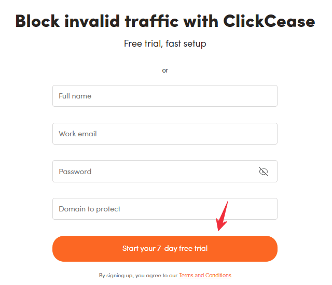The image size is (332, 285).
Task: Toggle password visibility with the eye icon
Action: coord(264,172)
